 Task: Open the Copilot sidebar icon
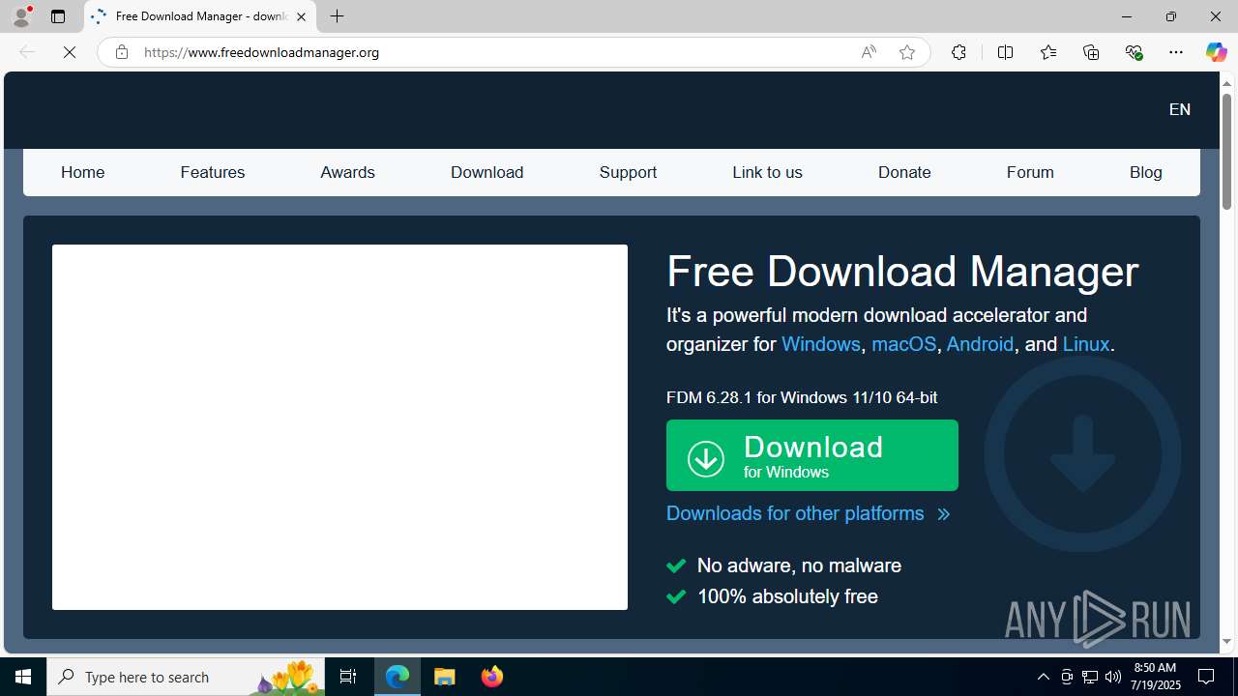[1216, 52]
